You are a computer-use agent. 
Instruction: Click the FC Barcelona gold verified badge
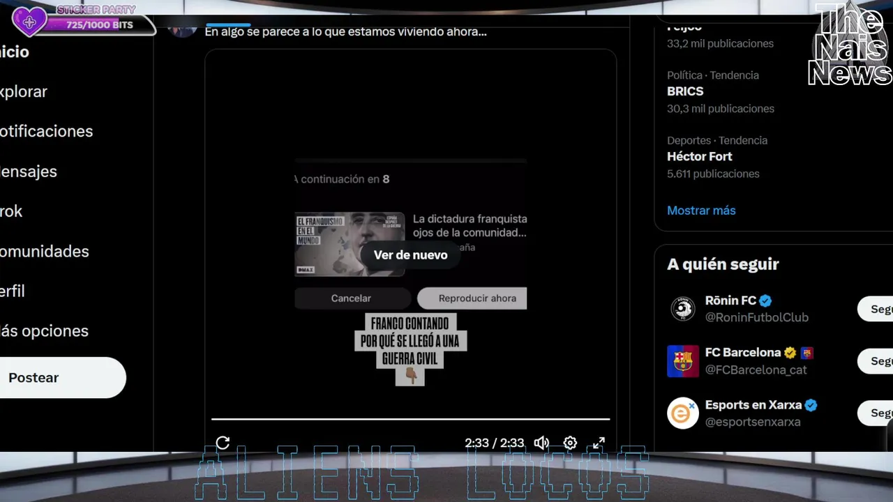coord(790,353)
